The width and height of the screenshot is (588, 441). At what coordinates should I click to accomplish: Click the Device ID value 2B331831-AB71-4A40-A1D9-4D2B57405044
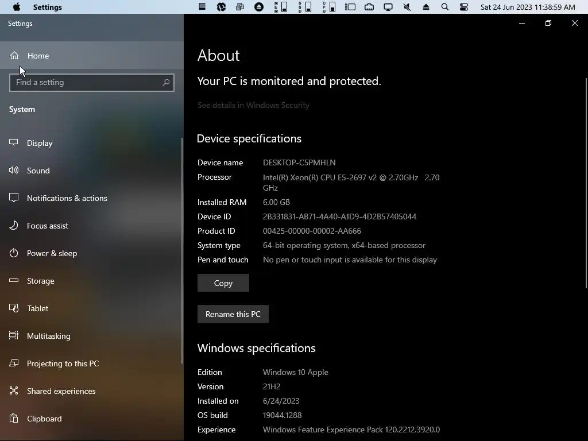pyautogui.click(x=339, y=216)
